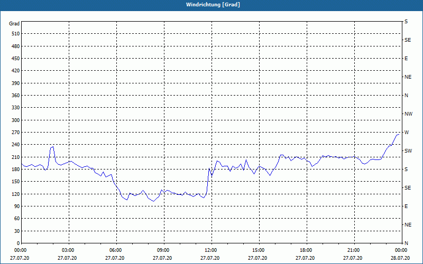Select the 27.07.20 date under the first 00:00

point(20,258)
